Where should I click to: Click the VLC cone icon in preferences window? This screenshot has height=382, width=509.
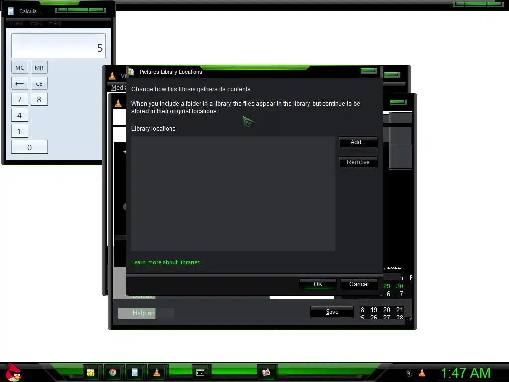coord(118,103)
